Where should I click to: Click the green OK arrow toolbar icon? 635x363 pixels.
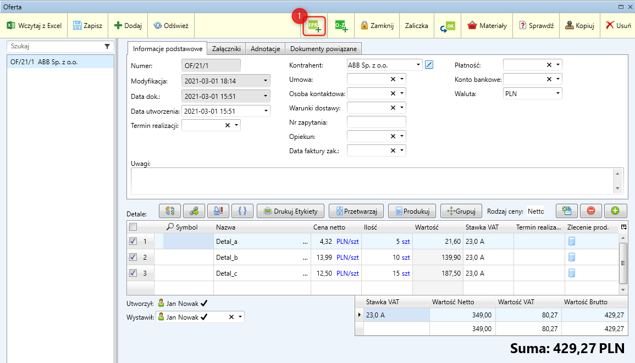coord(448,26)
